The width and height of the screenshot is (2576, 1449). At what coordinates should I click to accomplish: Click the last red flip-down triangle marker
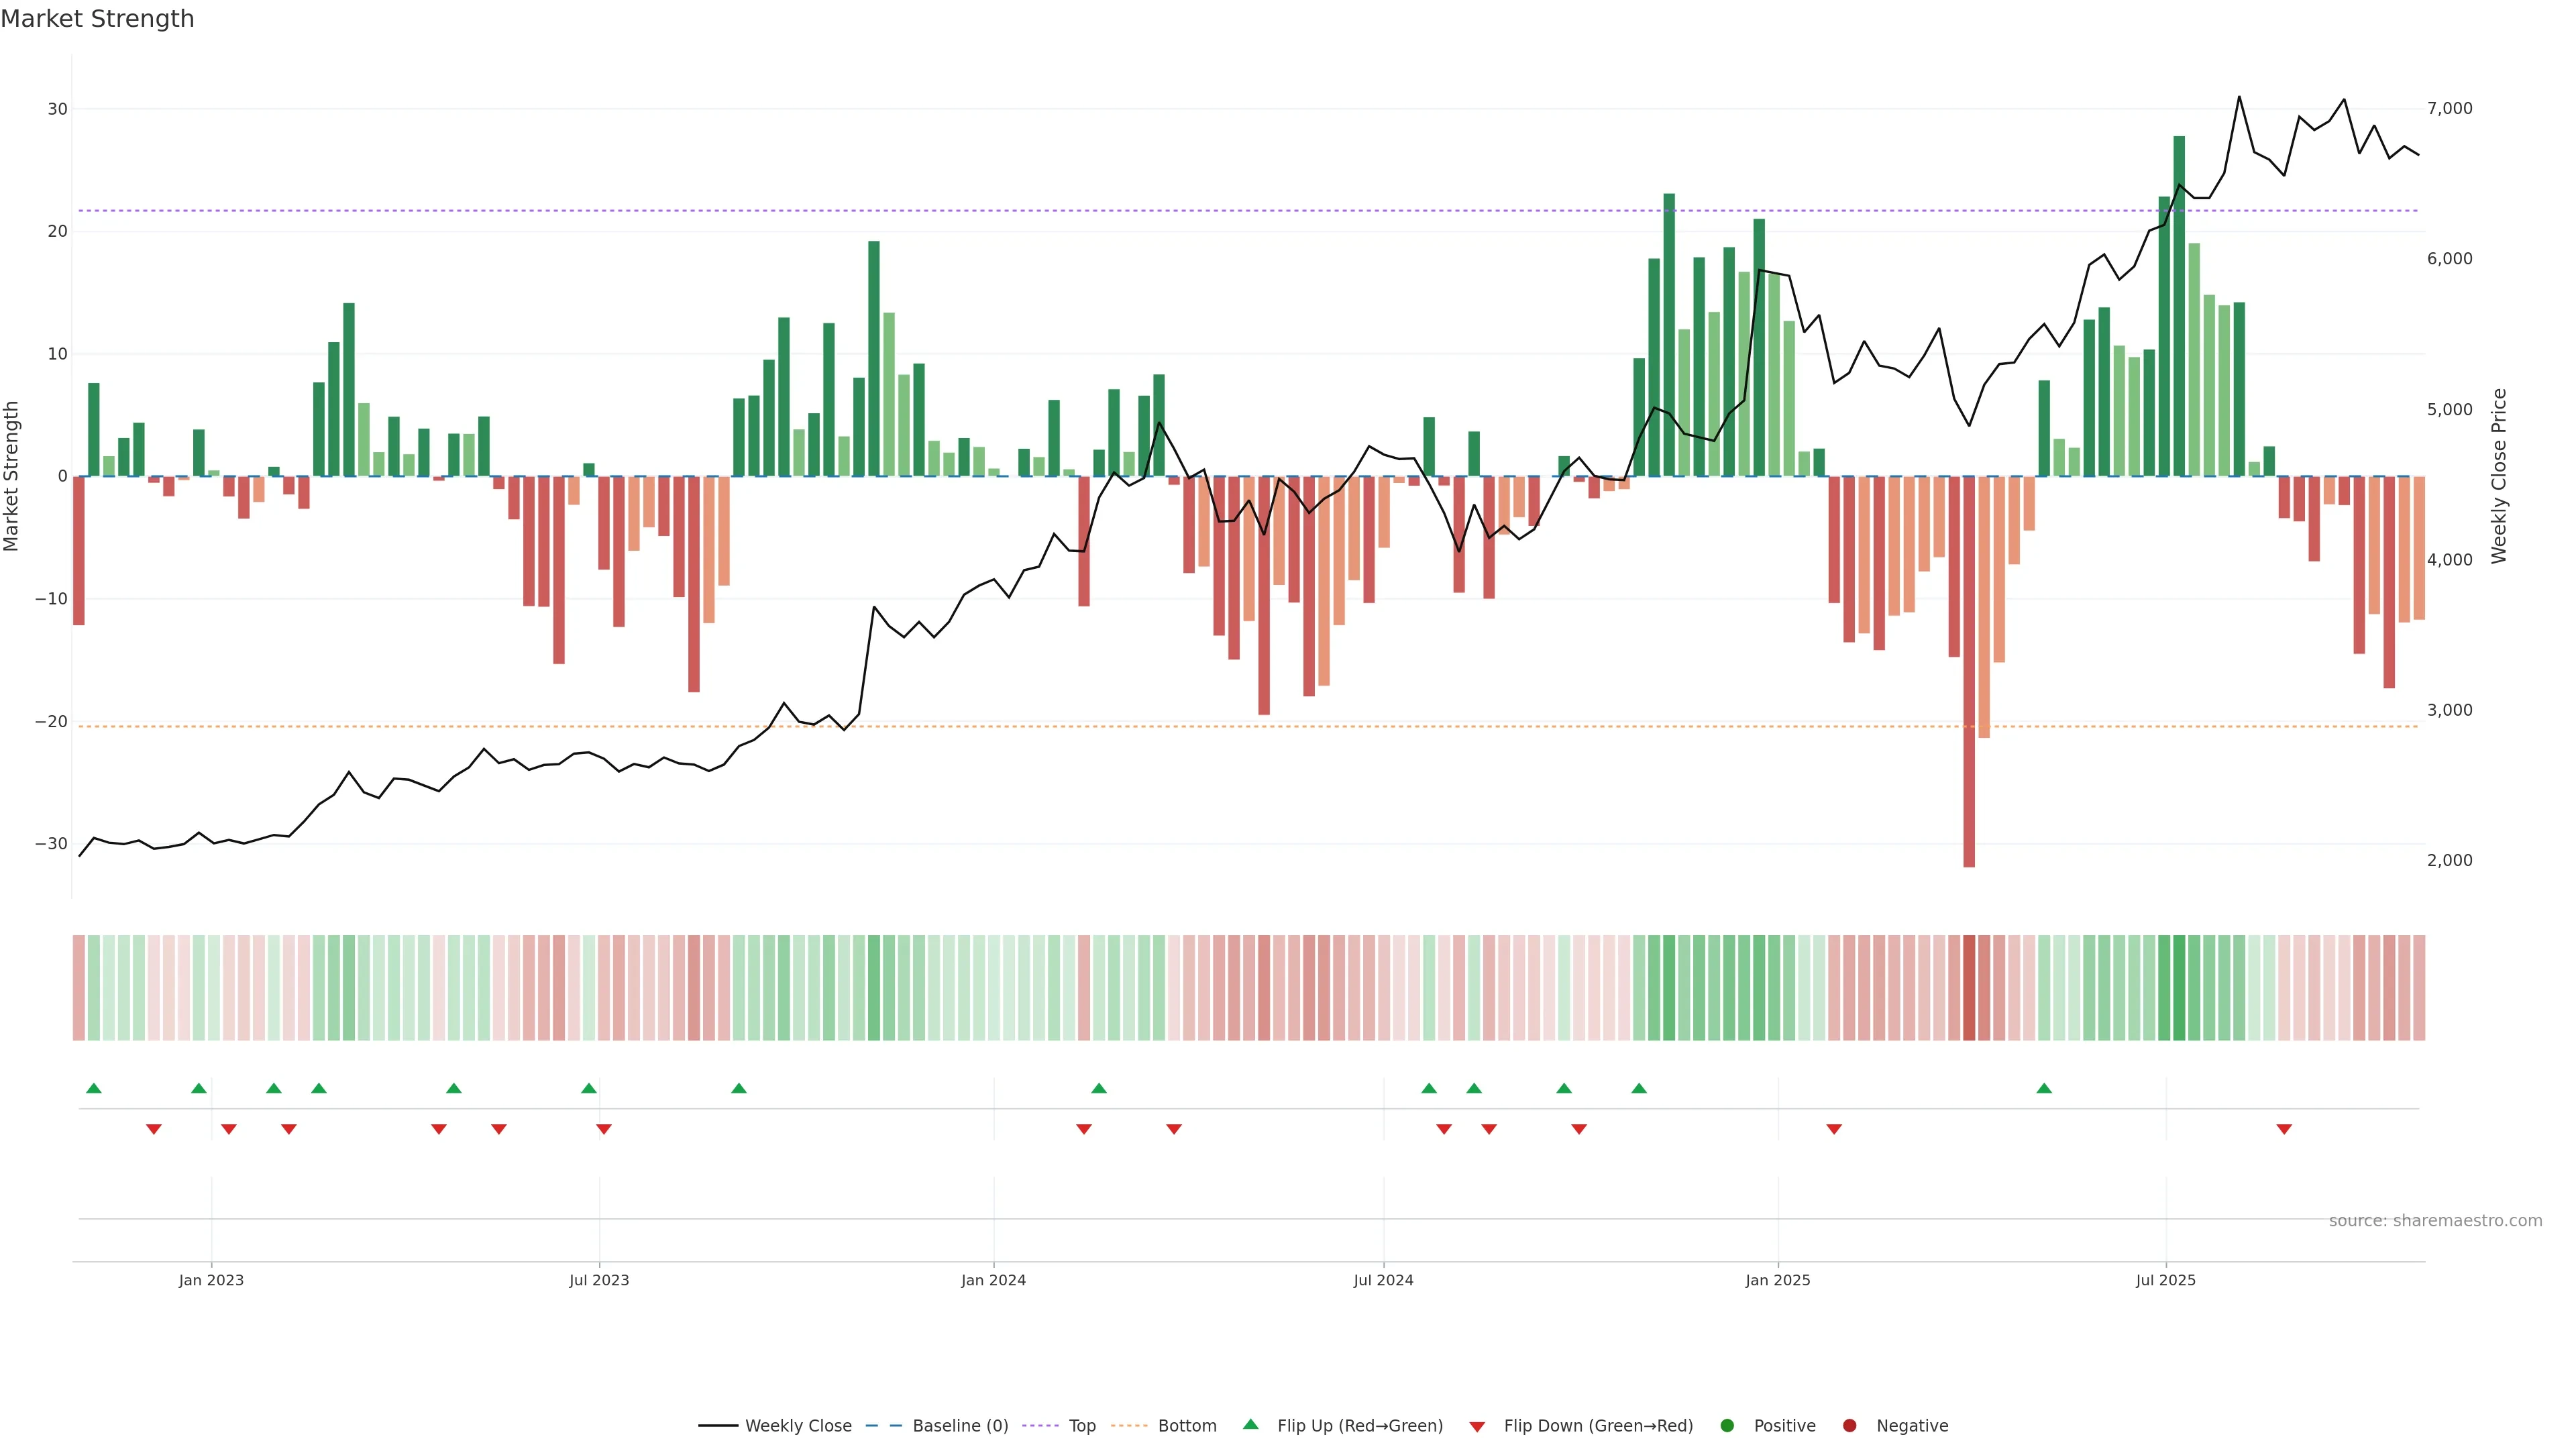(x=2284, y=1129)
